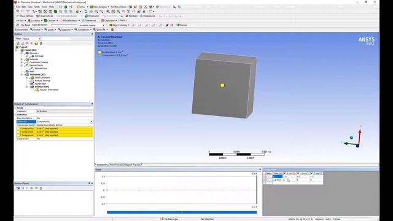Click the Thicken edges icon
This screenshot has height=221, width=393.
coord(182,25)
